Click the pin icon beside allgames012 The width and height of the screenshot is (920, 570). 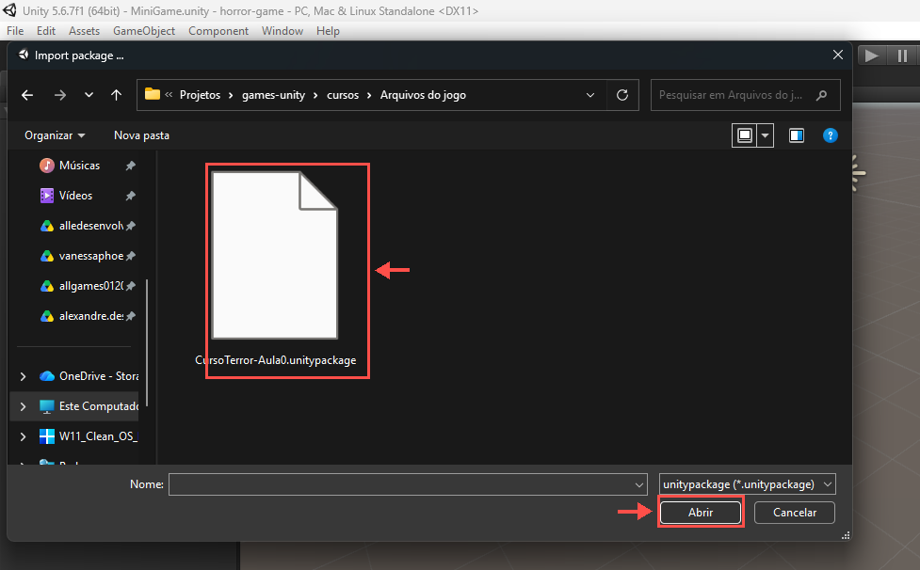pos(130,286)
